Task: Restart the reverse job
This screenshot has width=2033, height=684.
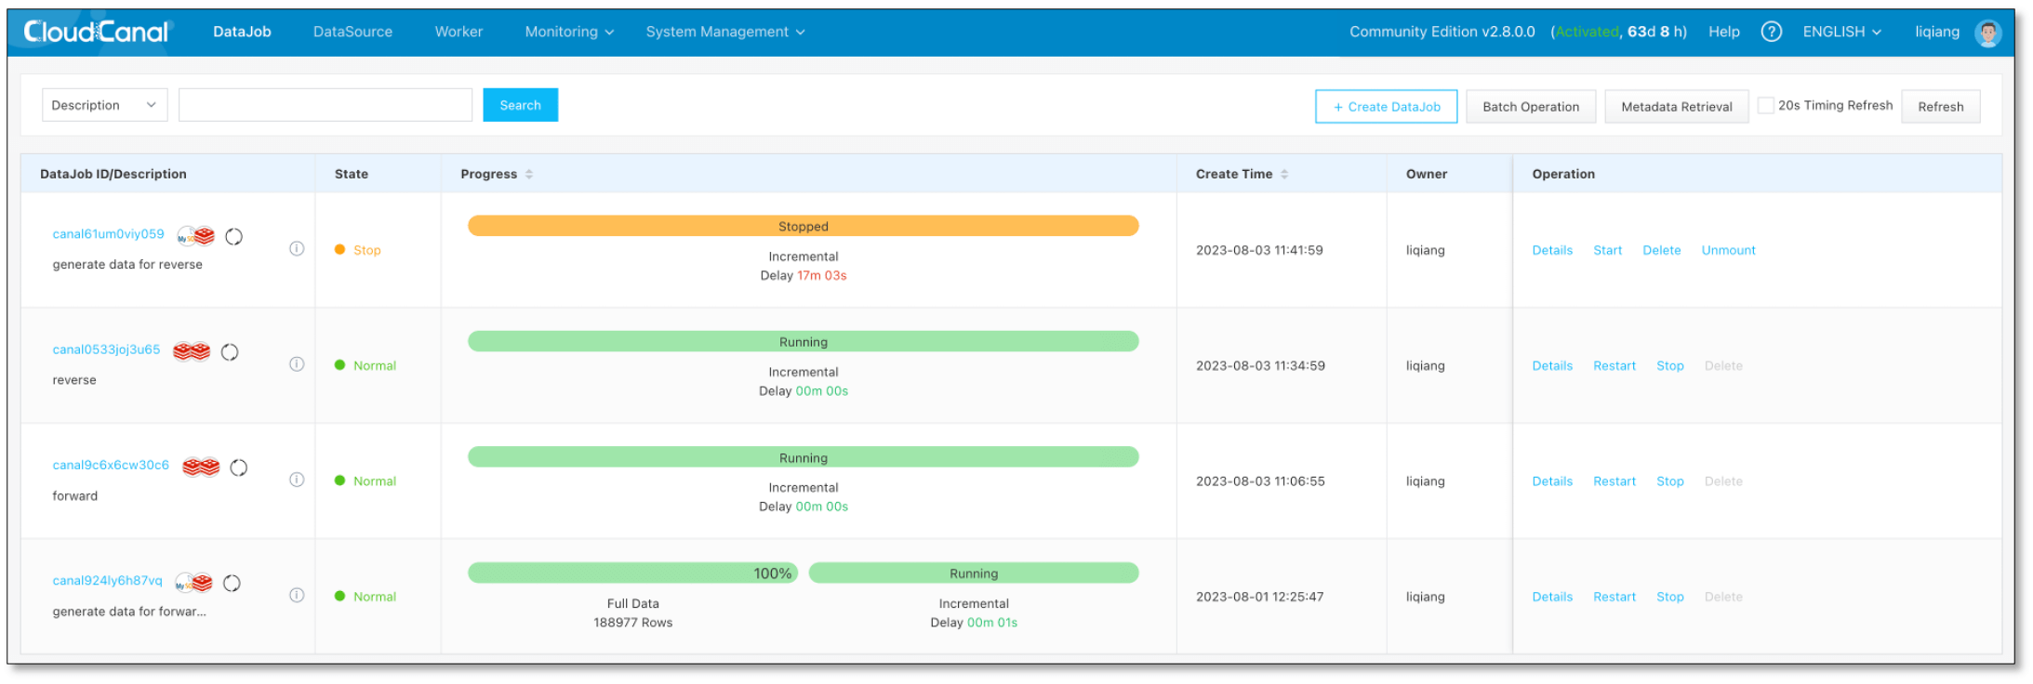Action: click(x=1614, y=365)
